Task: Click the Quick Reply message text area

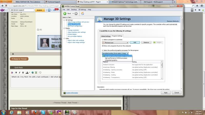Action: [x=36, y=81]
